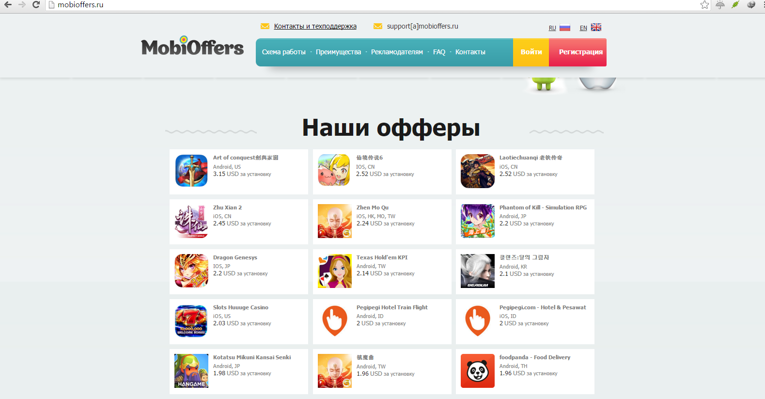Select the Laotiechuanqi offer title
This screenshot has width=765, height=399.
[531, 158]
